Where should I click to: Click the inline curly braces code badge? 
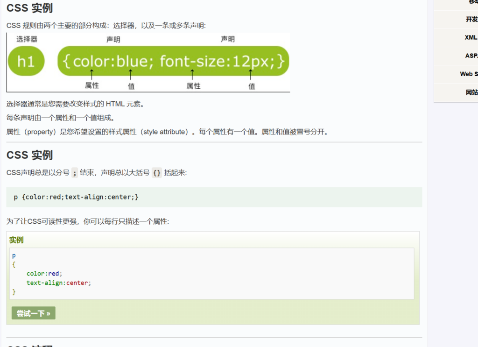(157, 173)
